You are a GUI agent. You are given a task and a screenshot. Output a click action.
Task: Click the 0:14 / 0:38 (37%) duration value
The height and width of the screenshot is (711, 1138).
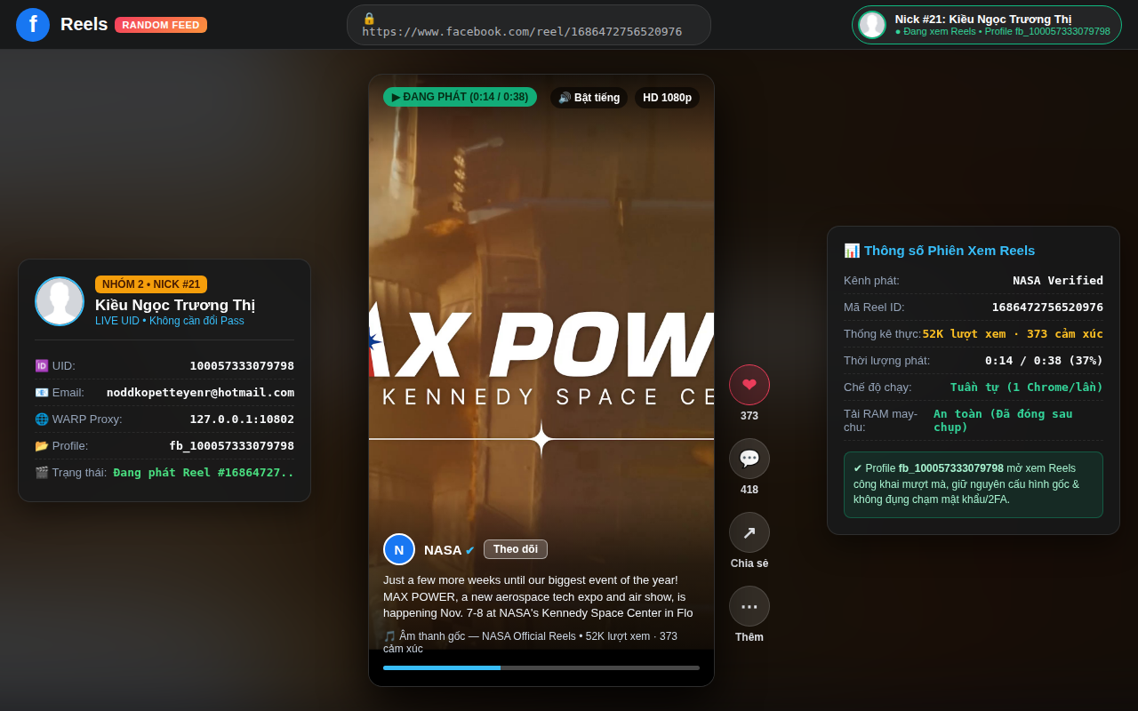(x=1044, y=361)
